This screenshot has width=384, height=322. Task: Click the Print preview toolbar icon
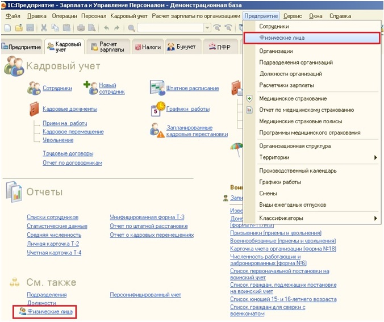click(91, 28)
